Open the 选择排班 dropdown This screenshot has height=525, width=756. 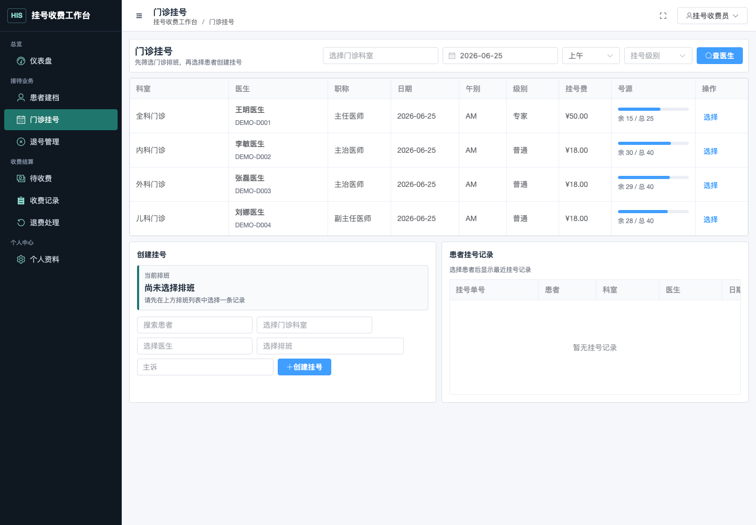pyautogui.click(x=330, y=346)
